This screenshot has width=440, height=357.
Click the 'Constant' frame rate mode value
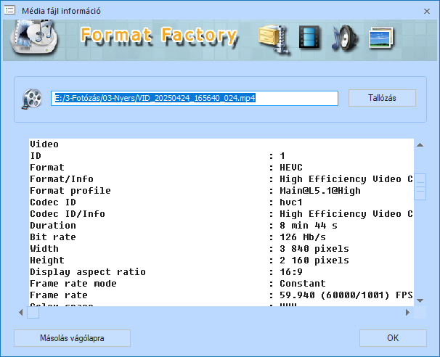303,284
